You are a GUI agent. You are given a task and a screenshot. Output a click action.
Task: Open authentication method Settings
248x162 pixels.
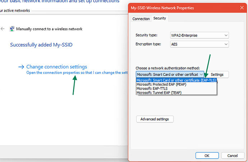(217, 75)
